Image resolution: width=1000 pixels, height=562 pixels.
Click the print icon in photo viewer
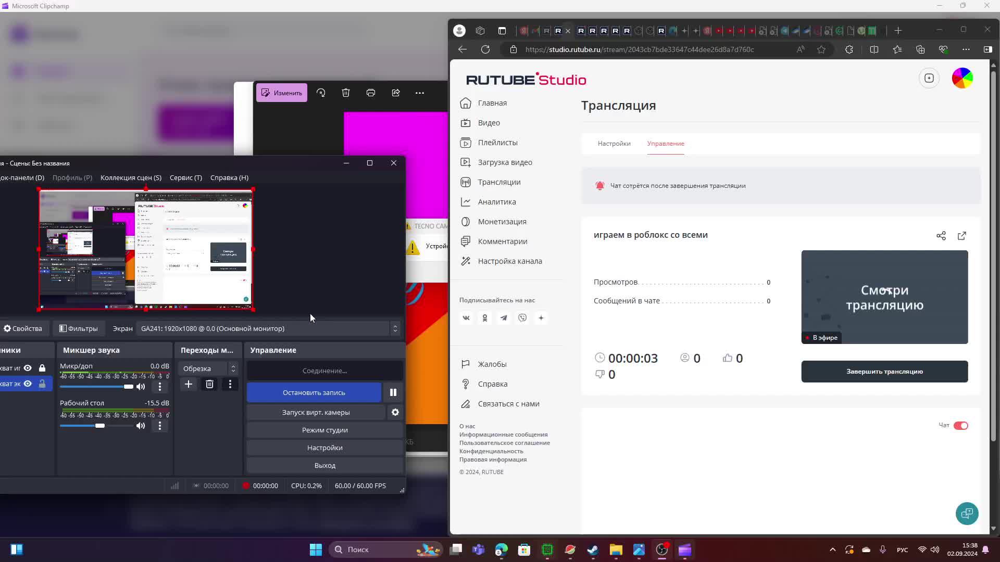(x=371, y=93)
